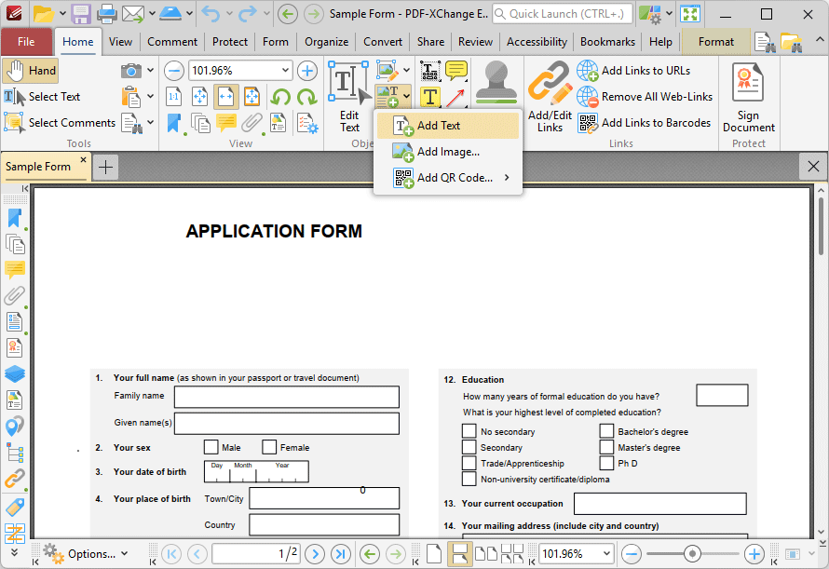Switch to the Comment ribbon tab
The image size is (829, 569).
coord(172,42)
